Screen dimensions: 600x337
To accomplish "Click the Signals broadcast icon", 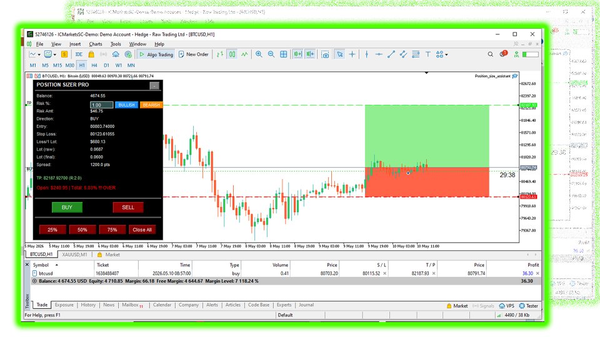I will coord(103,54).
